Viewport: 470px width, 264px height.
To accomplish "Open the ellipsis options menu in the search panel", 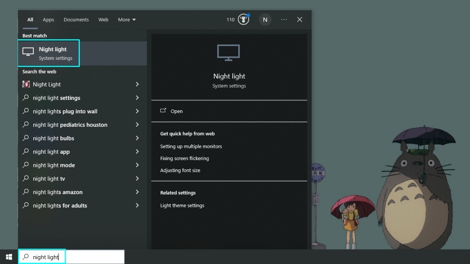I will (x=284, y=20).
